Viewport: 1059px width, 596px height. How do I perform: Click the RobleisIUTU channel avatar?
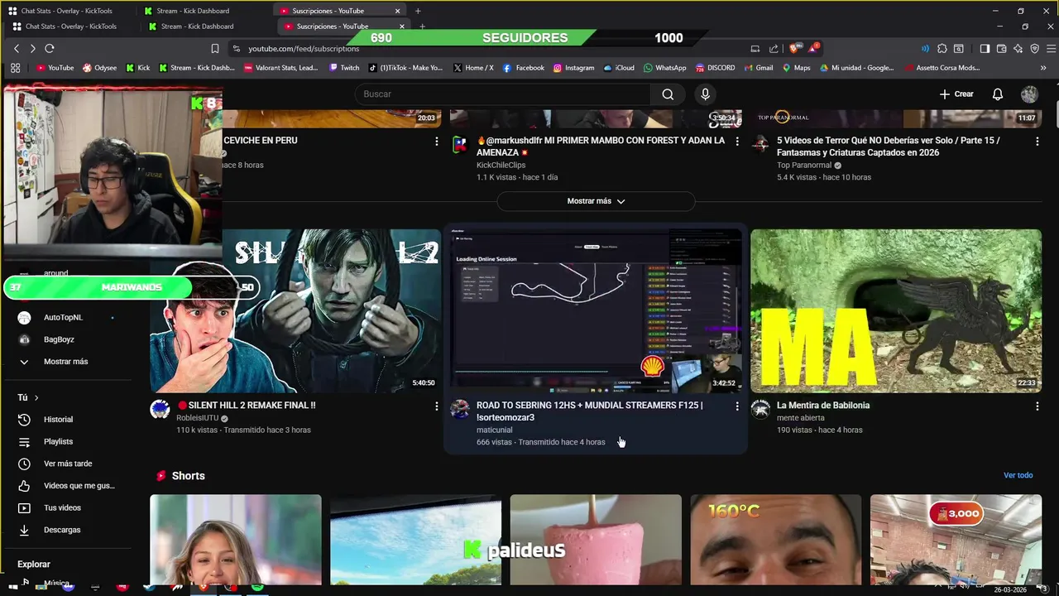160,409
